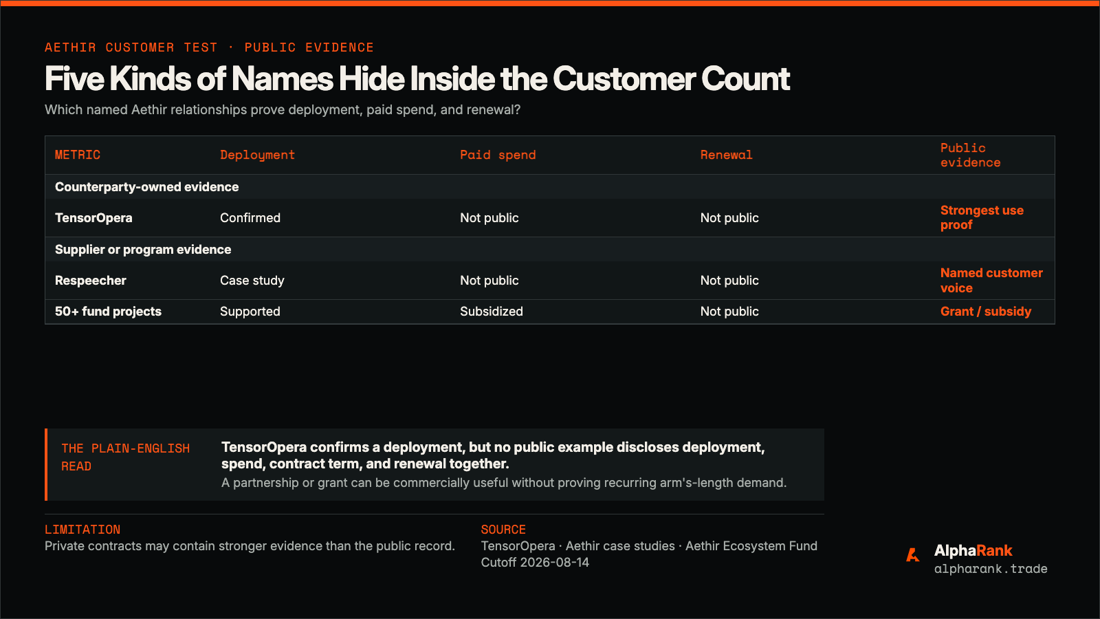This screenshot has width=1100, height=619.
Task: Click the 'Grant / subsidy' cell
Action: pyautogui.click(x=986, y=312)
